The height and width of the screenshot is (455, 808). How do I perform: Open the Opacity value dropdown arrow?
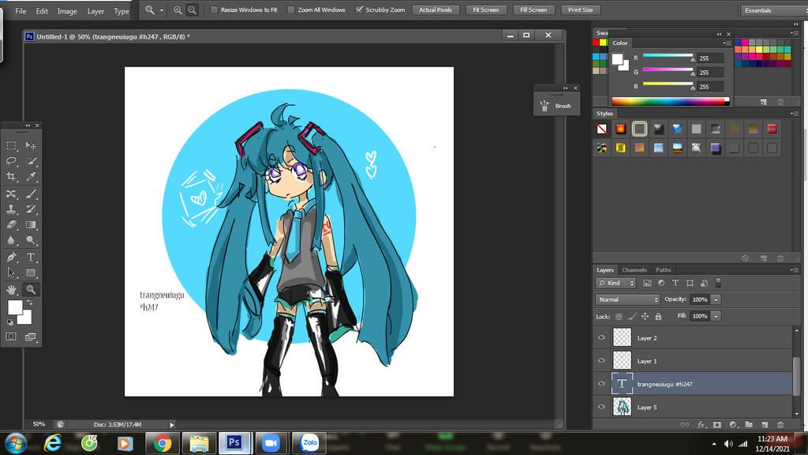(716, 299)
